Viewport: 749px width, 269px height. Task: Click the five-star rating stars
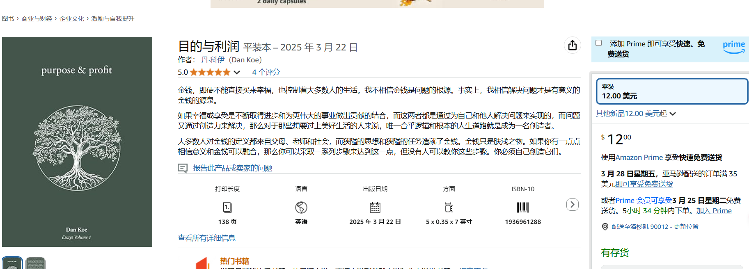210,72
